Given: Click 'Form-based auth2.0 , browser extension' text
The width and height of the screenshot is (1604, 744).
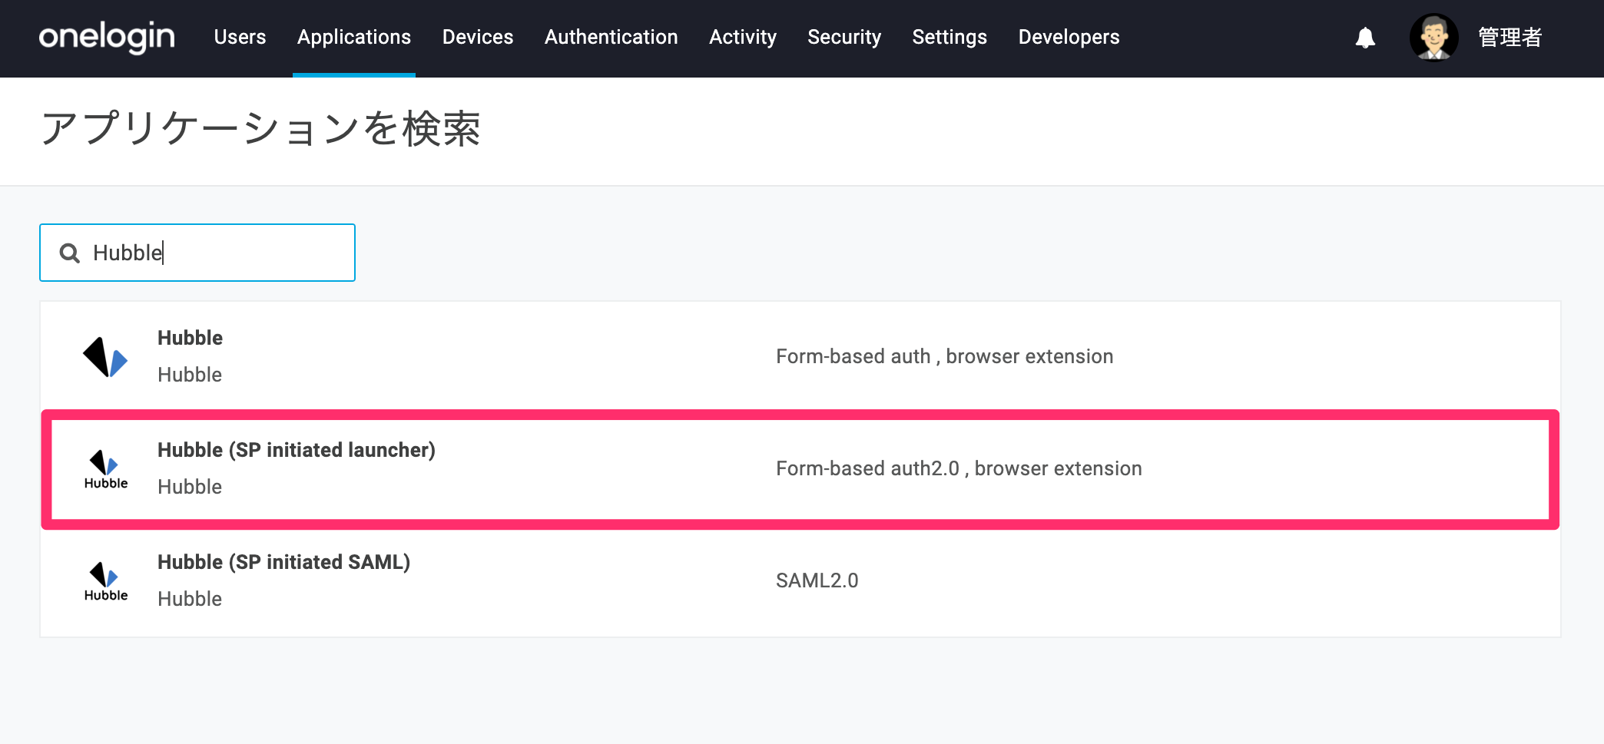Looking at the screenshot, I should [x=959, y=468].
